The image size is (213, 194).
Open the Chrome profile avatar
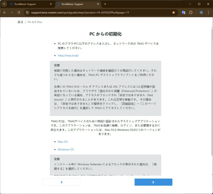tap(201, 12)
